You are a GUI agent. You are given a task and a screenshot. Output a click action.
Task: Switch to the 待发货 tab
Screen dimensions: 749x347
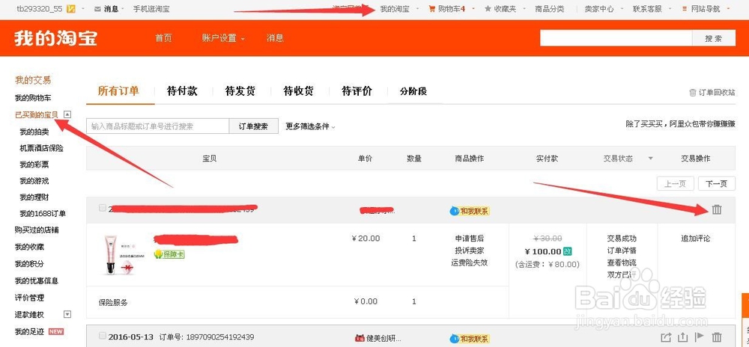[240, 91]
